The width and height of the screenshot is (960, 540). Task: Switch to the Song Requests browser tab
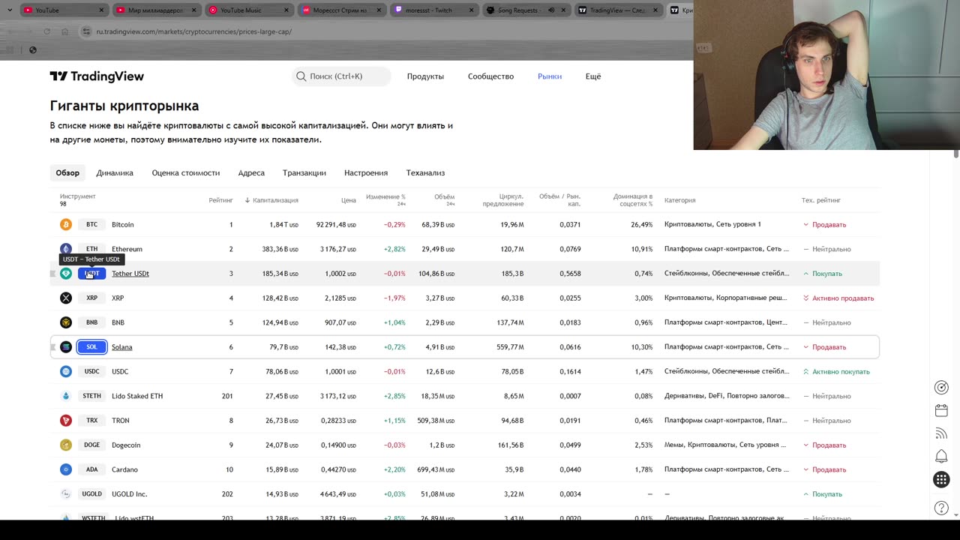pyautogui.click(x=525, y=10)
